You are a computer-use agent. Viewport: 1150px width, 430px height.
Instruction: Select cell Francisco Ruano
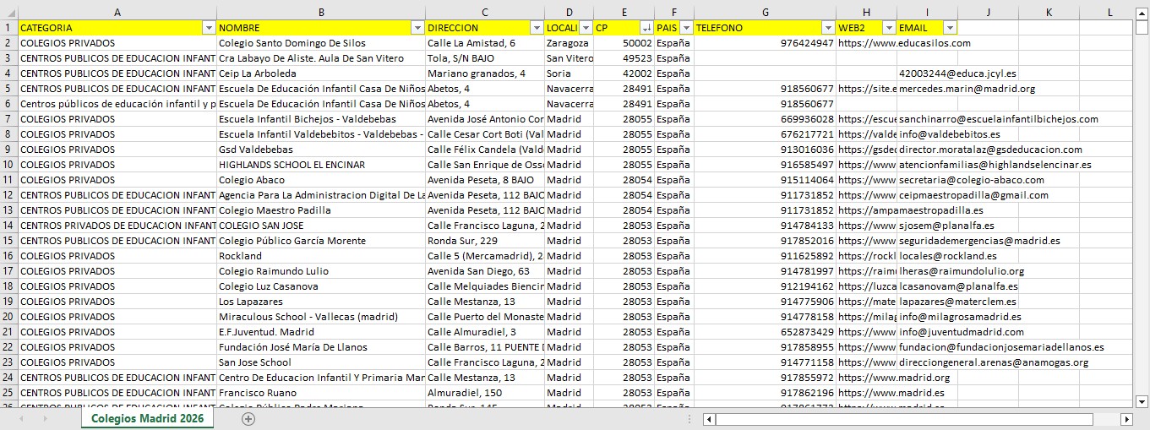pos(320,393)
